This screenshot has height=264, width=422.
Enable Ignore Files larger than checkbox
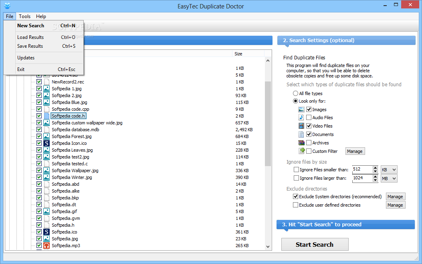(x=296, y=178)
